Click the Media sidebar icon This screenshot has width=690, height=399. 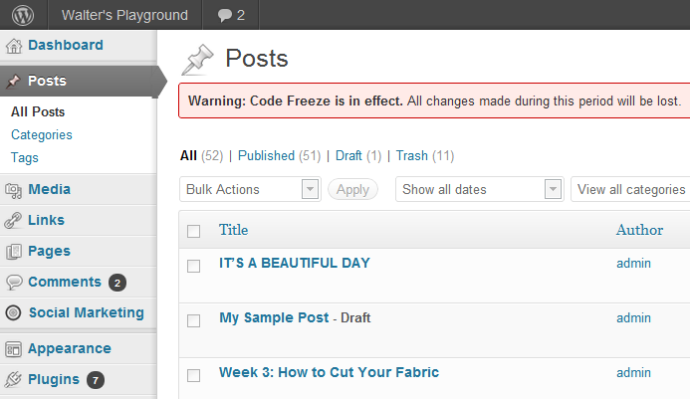(x=13, y=190)
